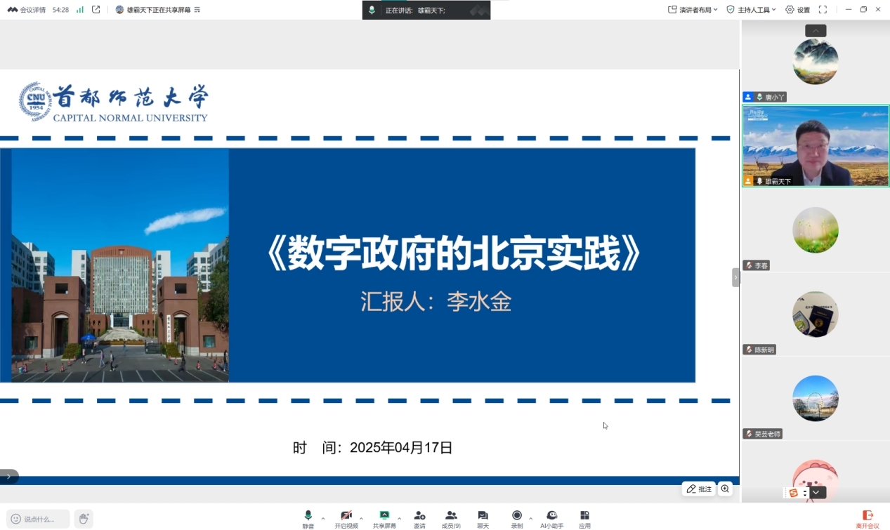Click the 批注 annotate button
The image size is (890, 530).
(699, 489)
